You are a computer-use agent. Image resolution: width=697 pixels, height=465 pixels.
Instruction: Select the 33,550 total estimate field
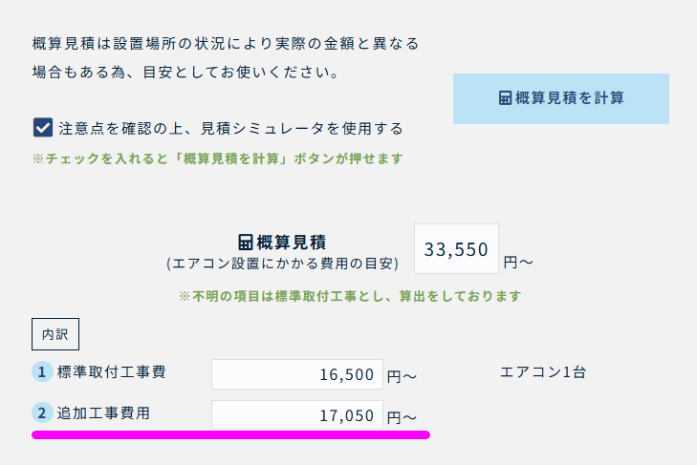456,248
